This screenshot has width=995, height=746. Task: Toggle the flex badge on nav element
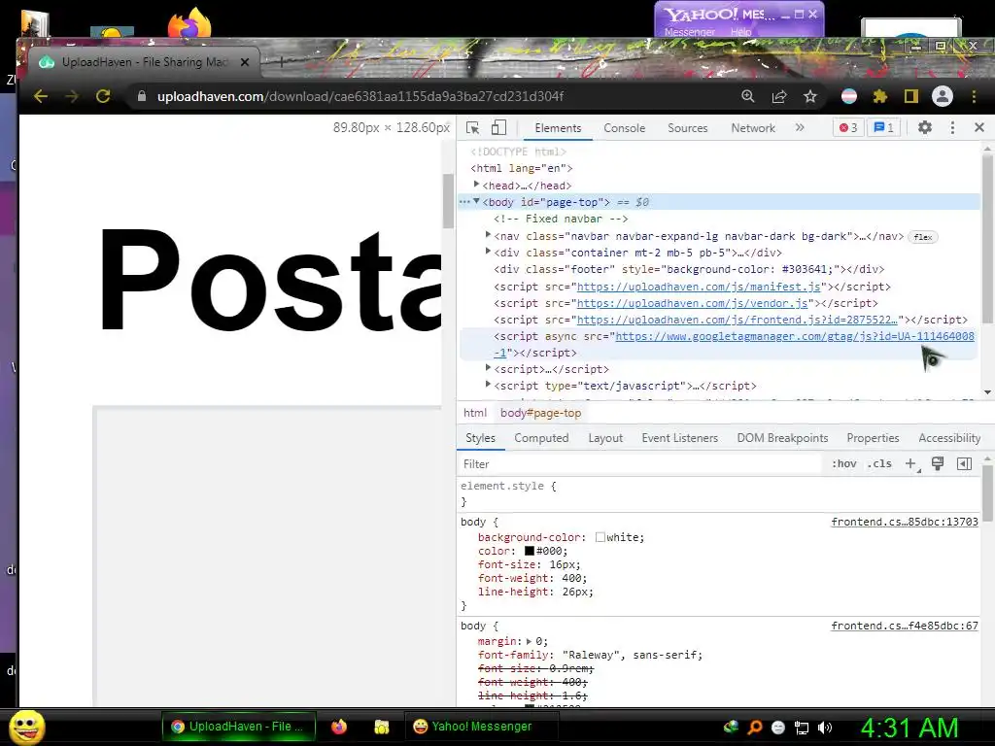(923, 237)
